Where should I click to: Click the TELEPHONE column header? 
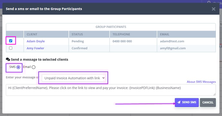121,34
